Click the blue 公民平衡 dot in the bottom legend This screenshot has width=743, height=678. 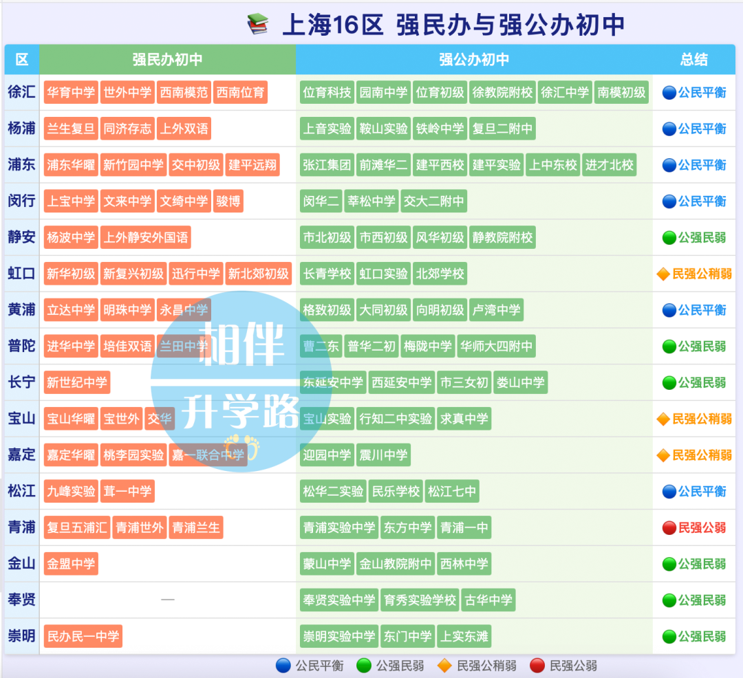click(x=283, y=665)
